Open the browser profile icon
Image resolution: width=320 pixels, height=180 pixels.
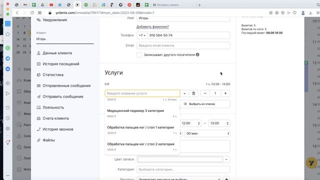(303, 12)
